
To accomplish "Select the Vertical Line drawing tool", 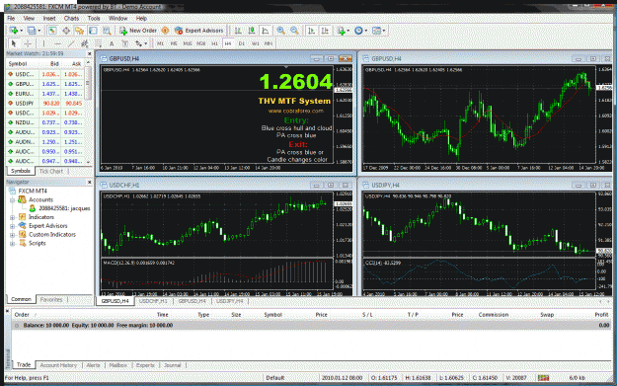I will [x=44, y=43].
